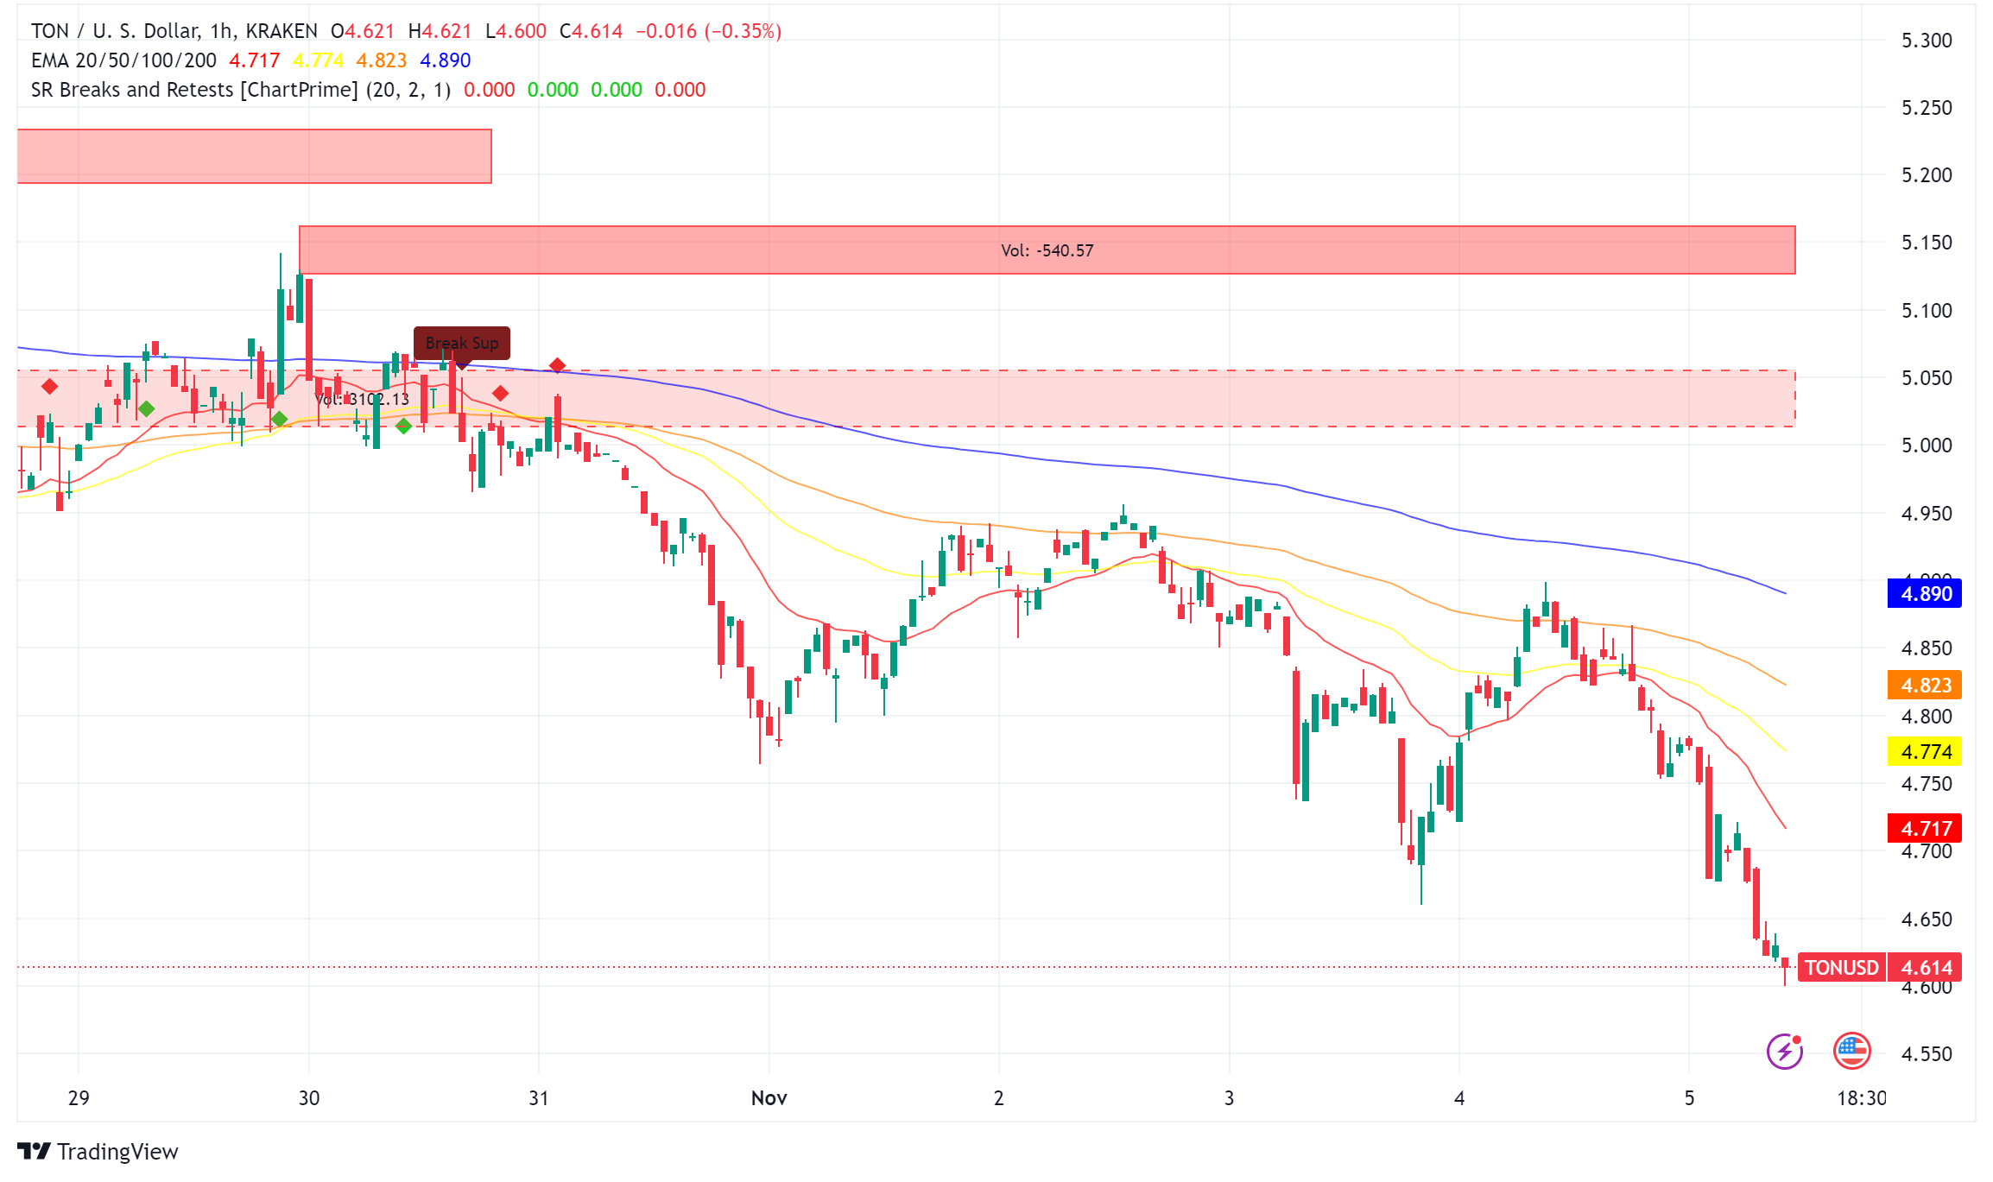Select the red Vol: -540.57 resistance zone
The height and width of the screenshot is (1182, 1993).
1047,250
